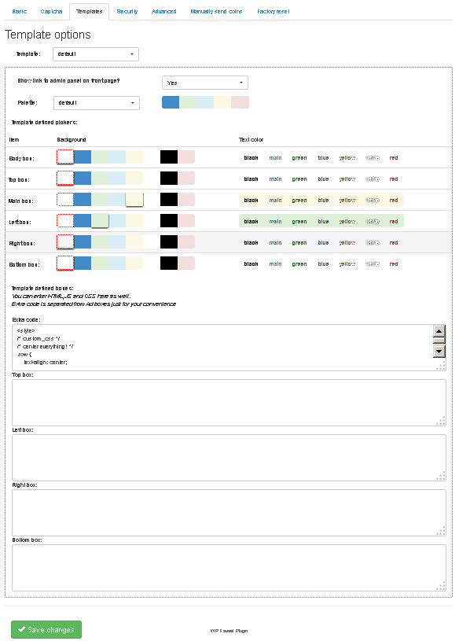Image resolution: width=470 pixels, height=641 pixels.
Task: Pick pink background for Left box
Action: click(186, 221)
